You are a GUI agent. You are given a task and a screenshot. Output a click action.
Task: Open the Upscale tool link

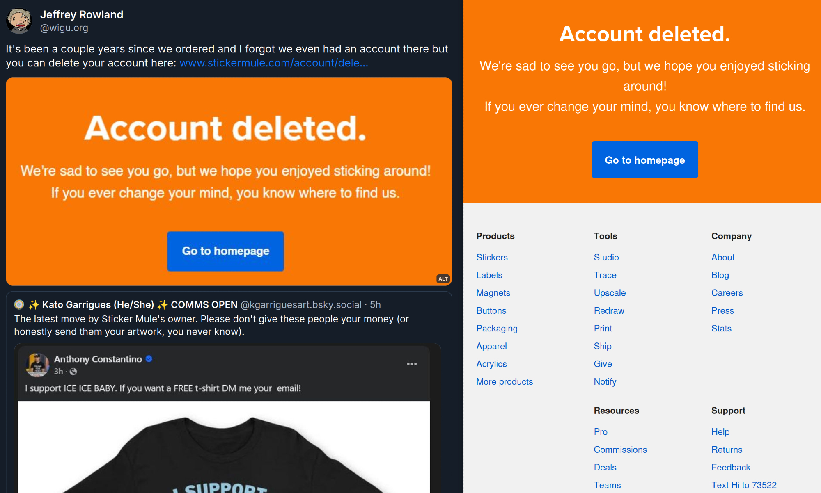tap(610, 293)
